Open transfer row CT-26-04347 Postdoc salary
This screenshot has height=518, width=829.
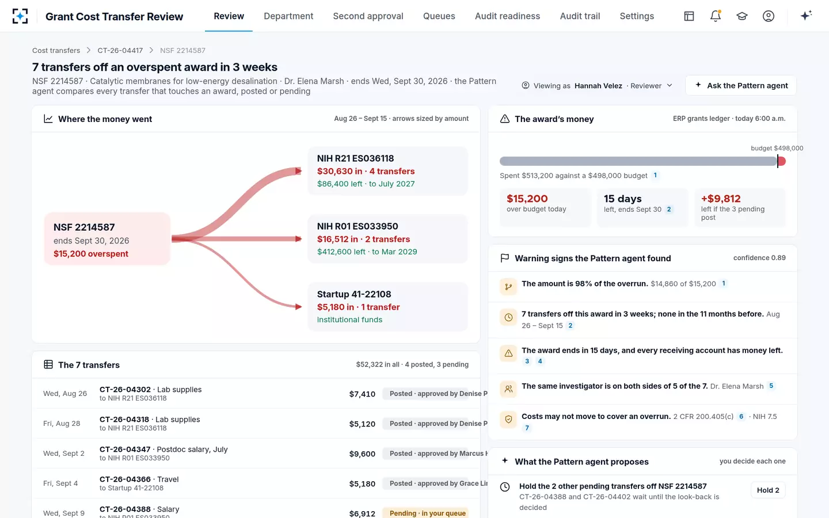coord(256,454)
